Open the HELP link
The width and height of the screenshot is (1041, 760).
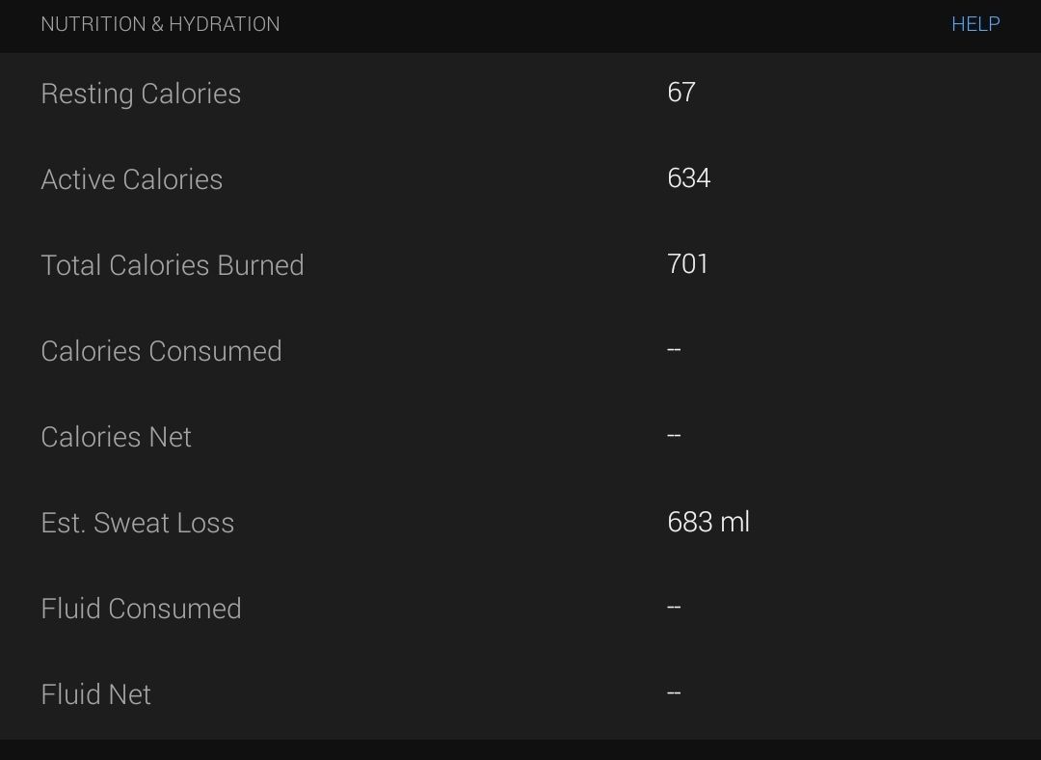point(975,24)
